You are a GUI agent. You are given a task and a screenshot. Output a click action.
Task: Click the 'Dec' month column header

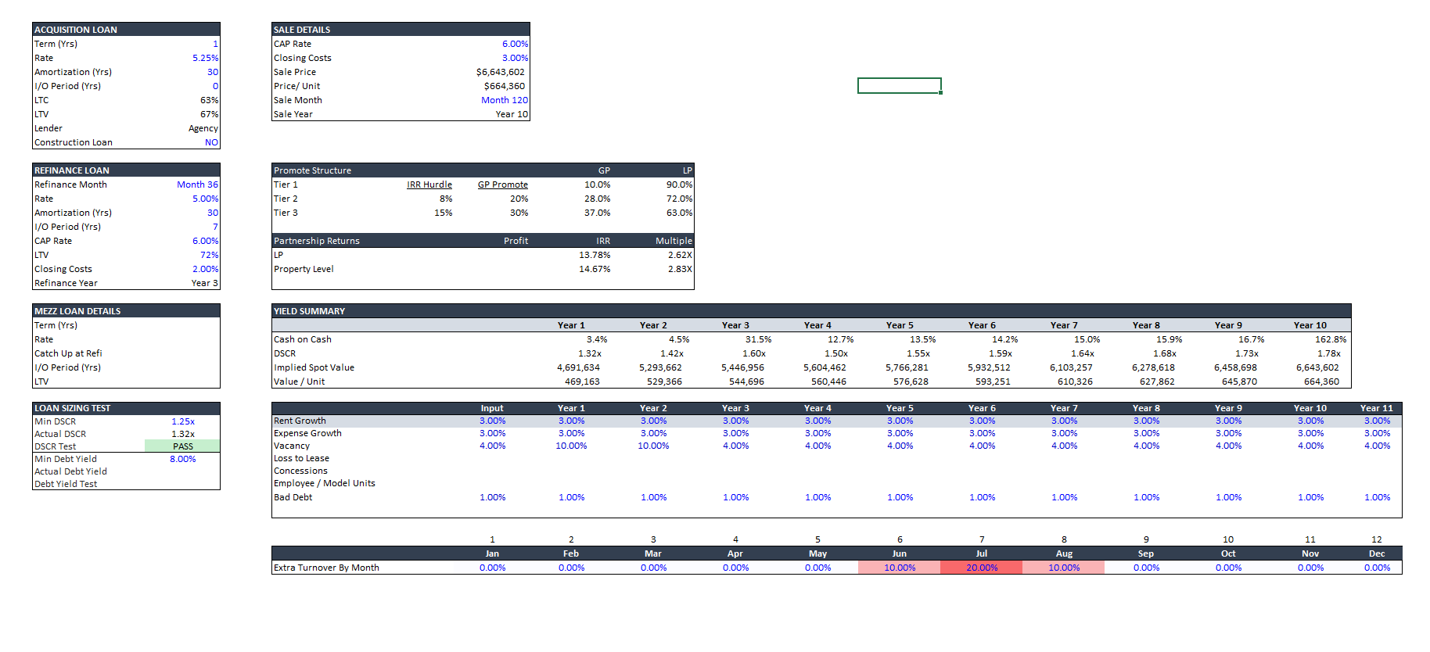(x=1377, y=553)
